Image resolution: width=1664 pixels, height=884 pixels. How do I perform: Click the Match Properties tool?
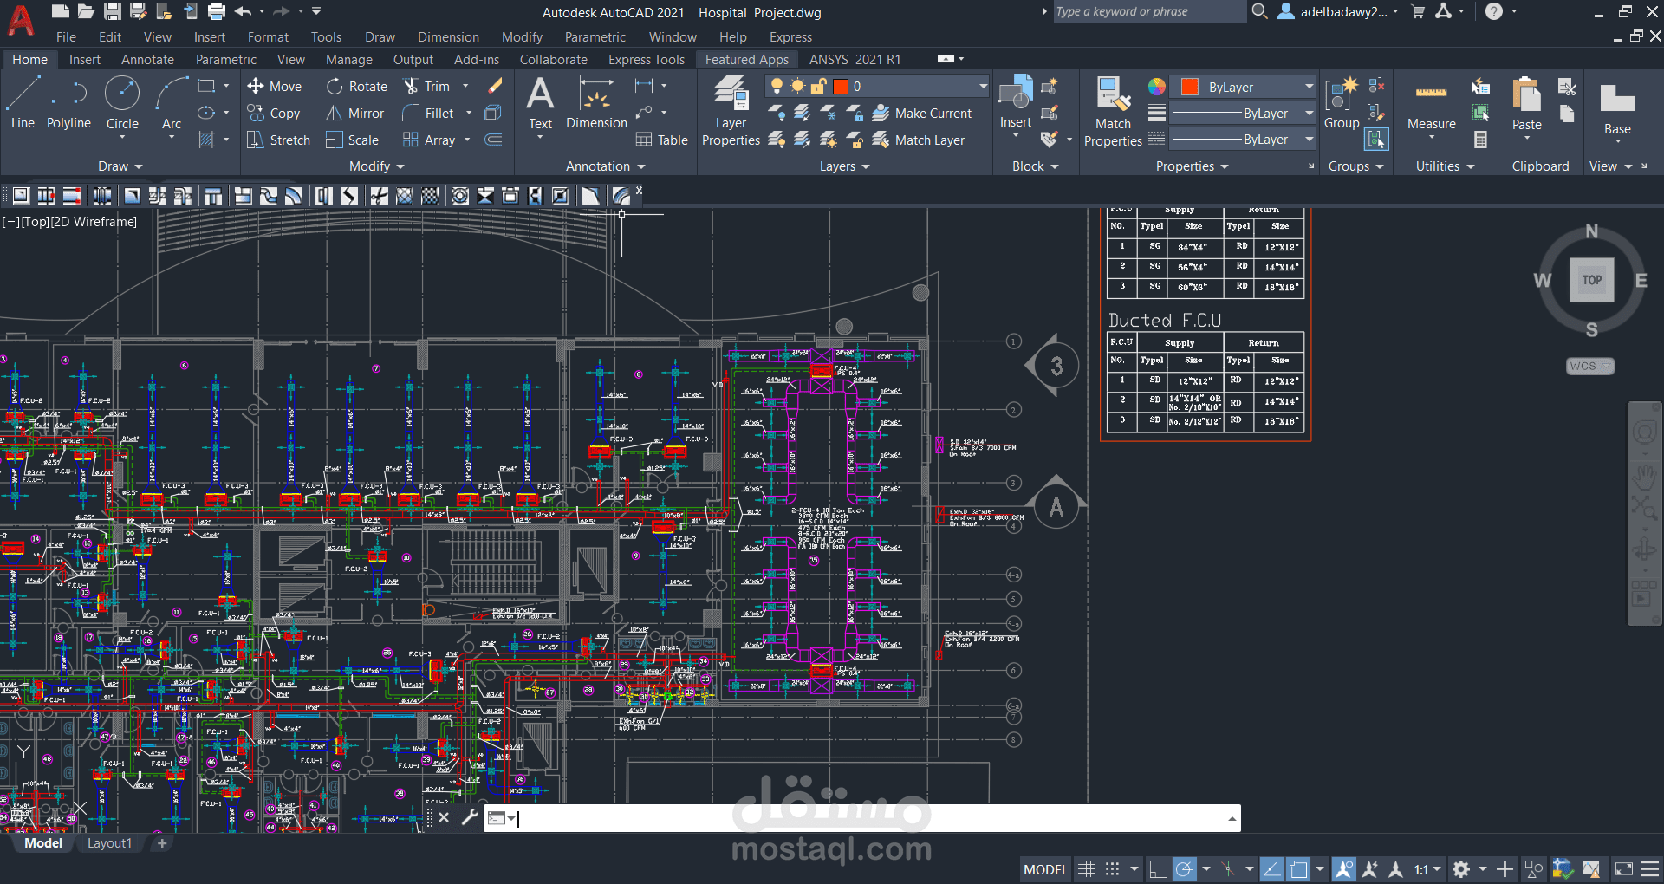tap(1113, 111)
